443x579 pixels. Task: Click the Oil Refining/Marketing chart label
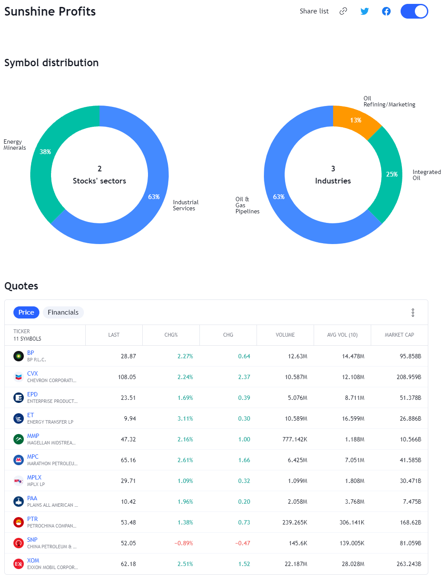pyautogui.click(x=389, y=102)
